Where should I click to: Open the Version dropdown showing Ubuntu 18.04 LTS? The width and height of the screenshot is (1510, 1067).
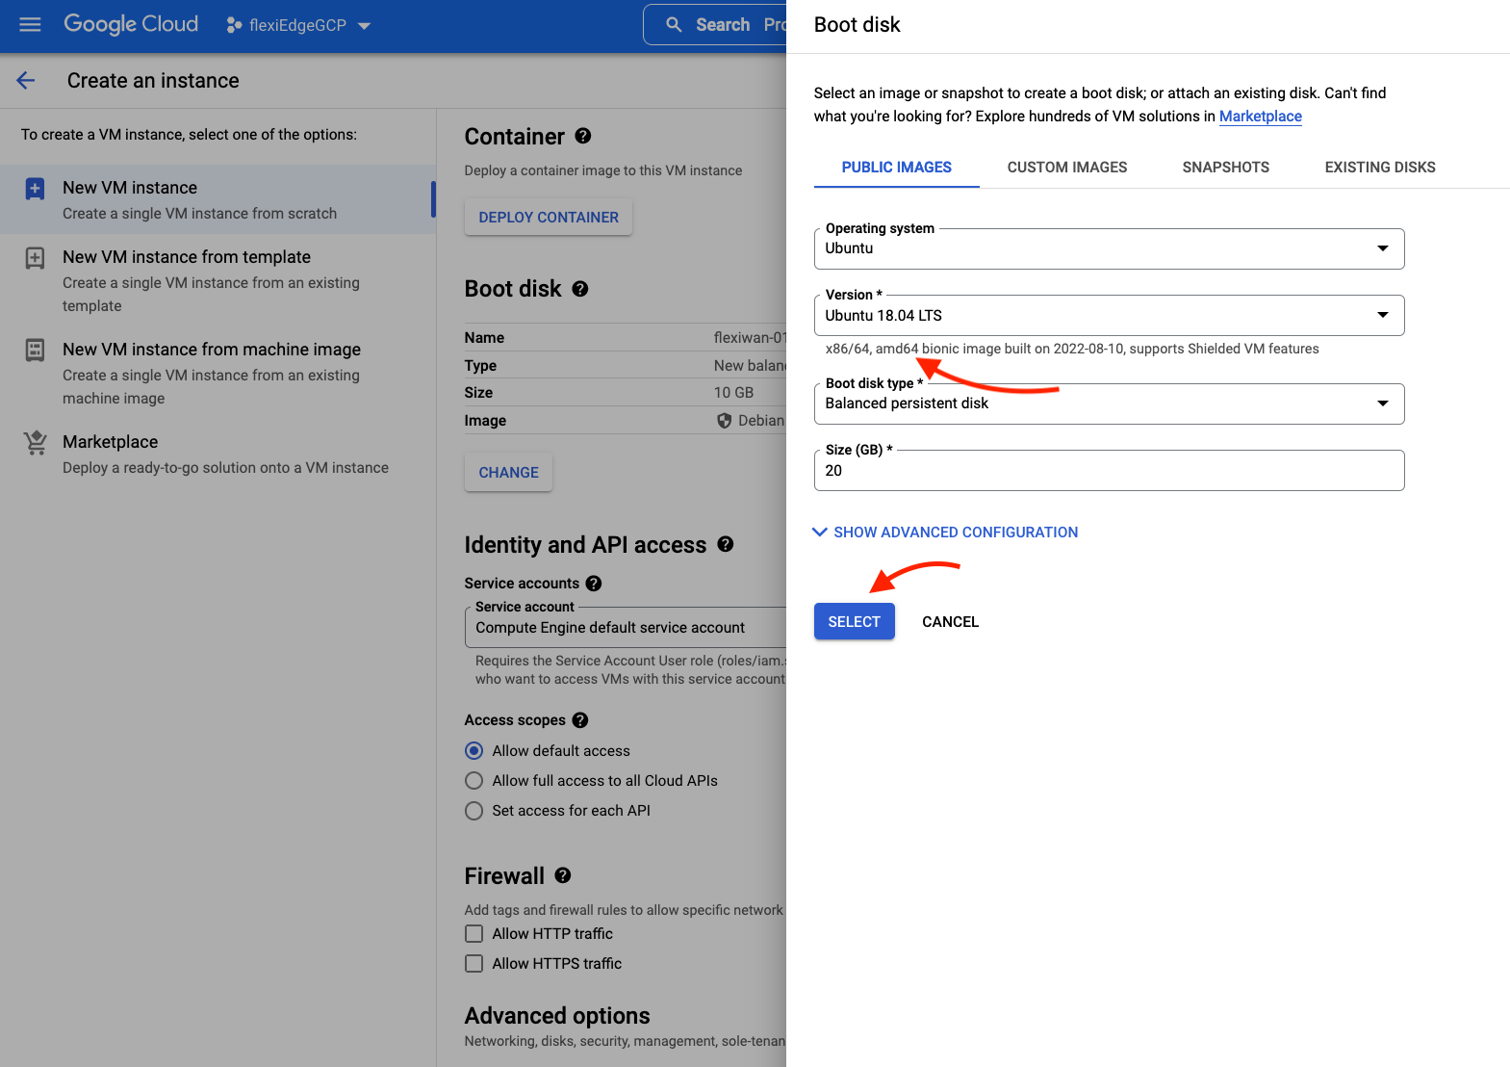coord(1109,316)
